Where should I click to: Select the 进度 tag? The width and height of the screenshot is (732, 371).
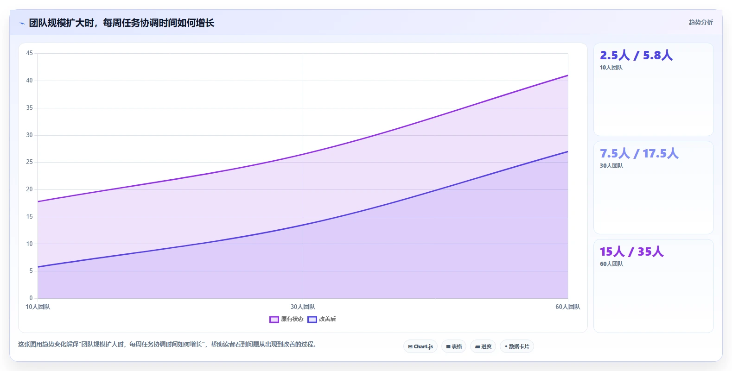tap(483, 346)
